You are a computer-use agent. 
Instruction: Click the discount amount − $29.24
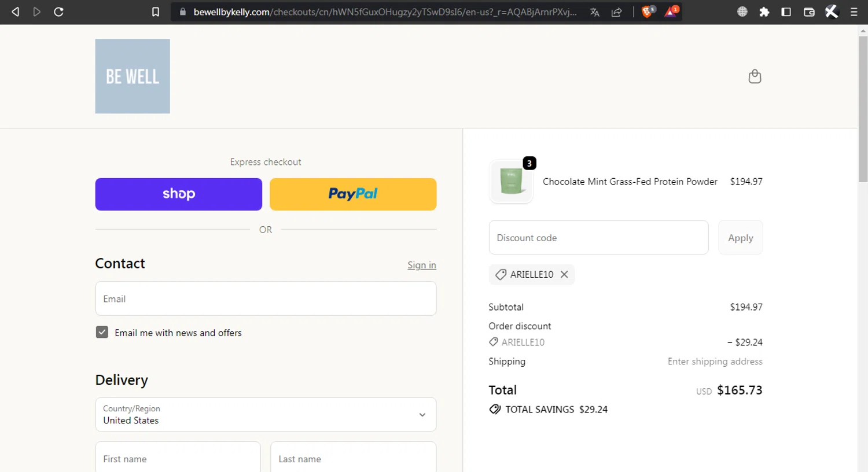click(x=745, y=342)
